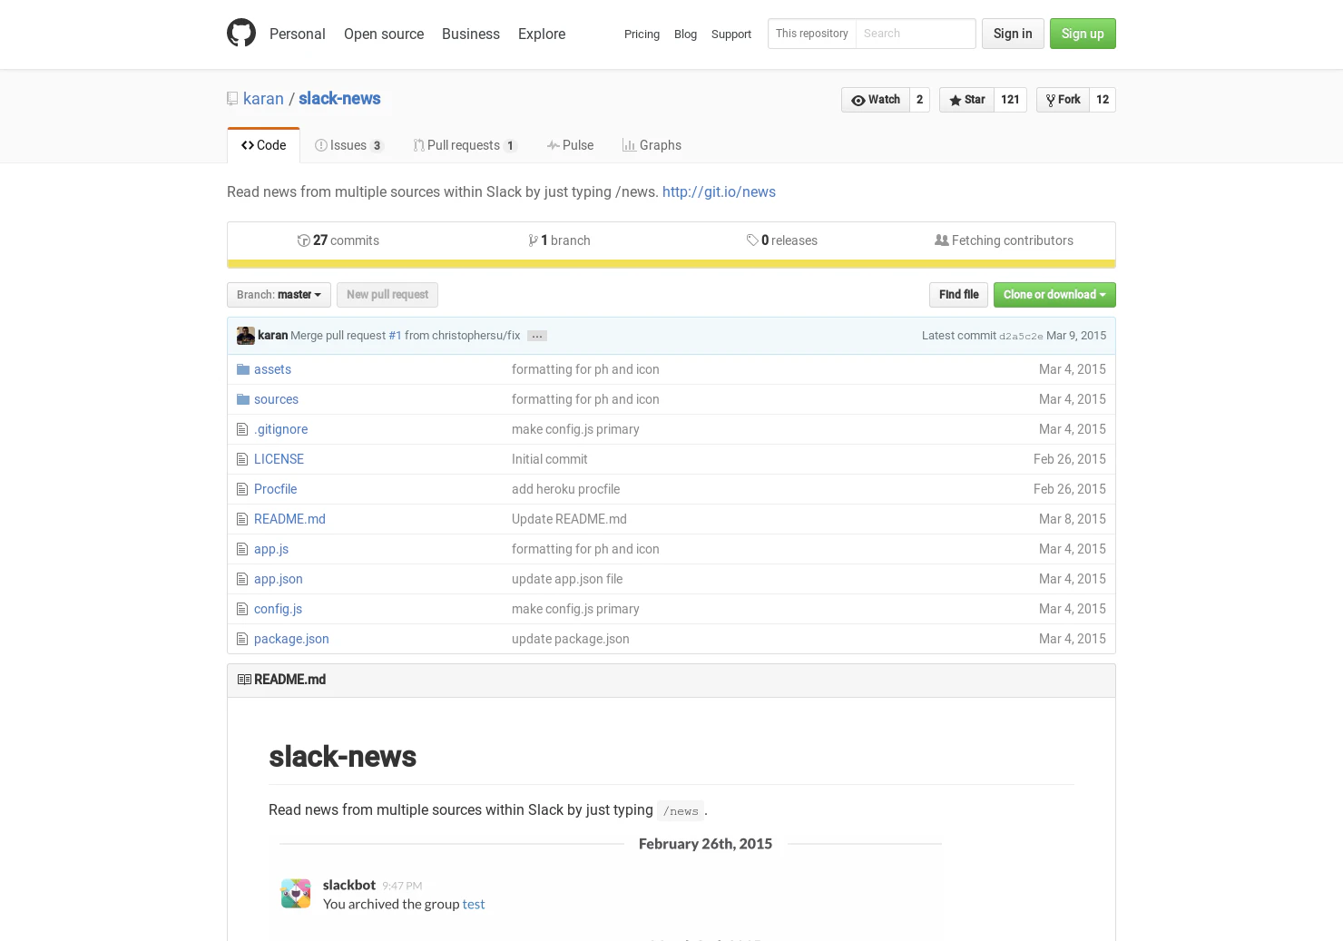Click the README.md header book icon
1343x941 pixels.
tap(244, 680)
